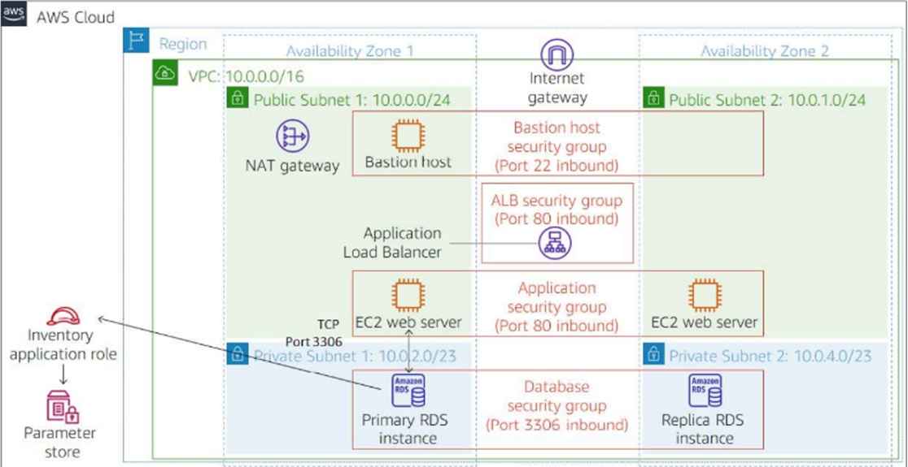Click 'Bastion host security group' text
Viewport: 908px width, 467px height.
tap(557, 137)
